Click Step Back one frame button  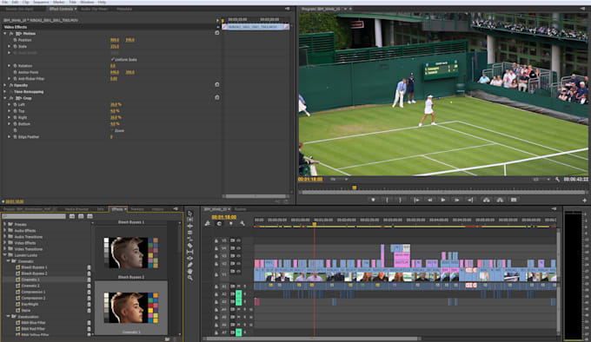(x=429, y=201)
